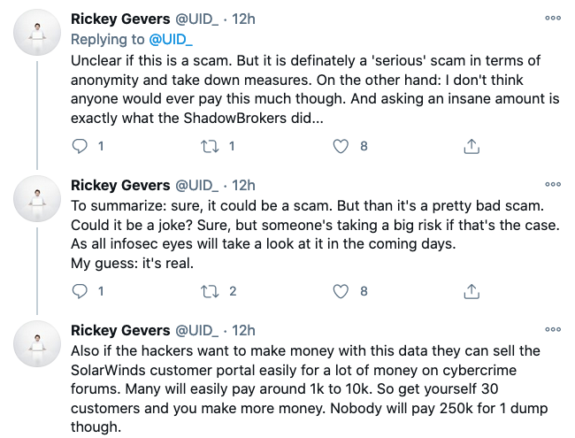Screen dimensions: 575x438
Task: Open Rickey Gevers name on the SolarWinds tweet
Action: (x=120, y=330)
